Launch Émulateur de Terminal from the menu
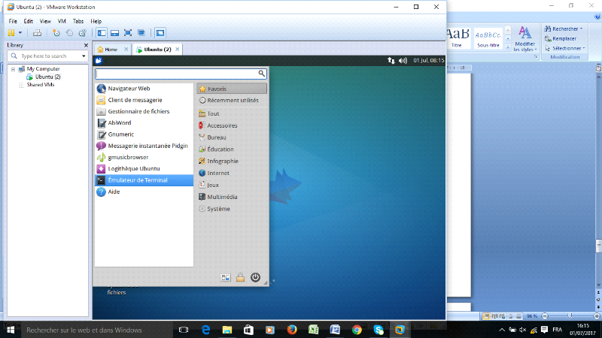The height and width of the screenshot is (338, 602). 138,180
